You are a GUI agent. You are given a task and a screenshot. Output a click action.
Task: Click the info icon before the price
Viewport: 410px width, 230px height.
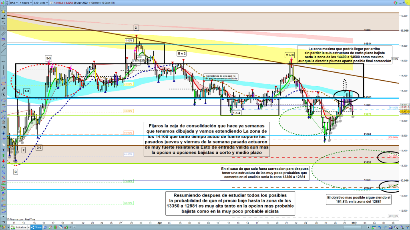click(x=51, y=3)
